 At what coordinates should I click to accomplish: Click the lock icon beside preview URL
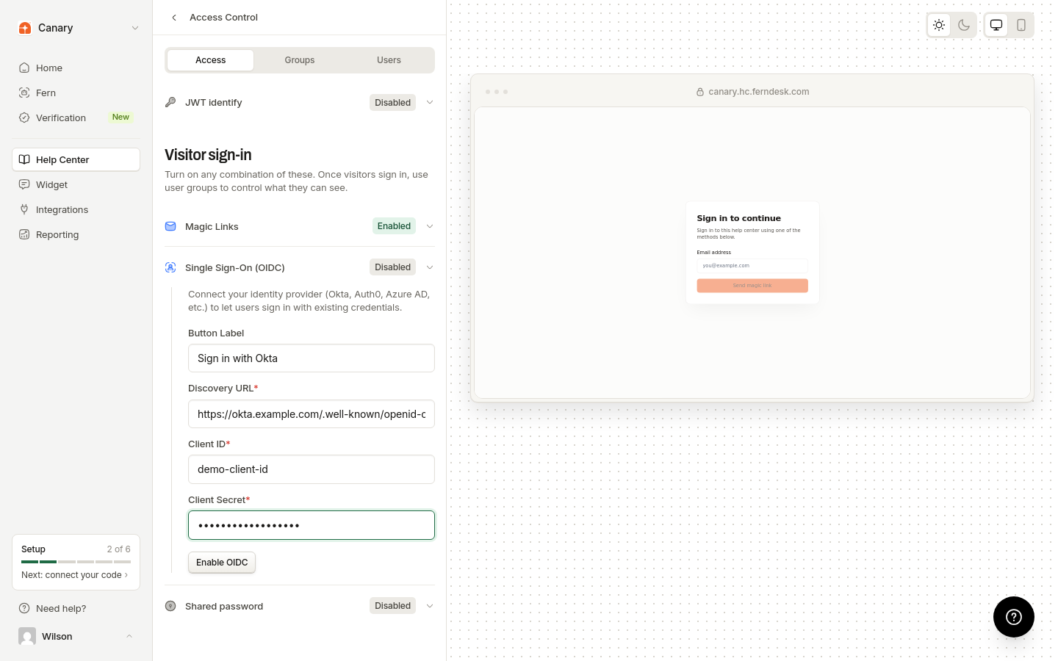[700, 92]
